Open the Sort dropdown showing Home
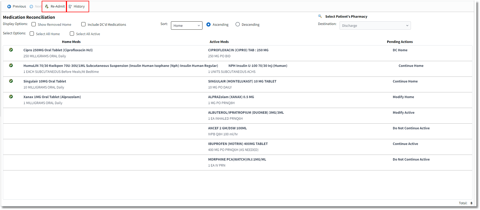The width and height of the screenshot is (480, 210). point(187,26)
